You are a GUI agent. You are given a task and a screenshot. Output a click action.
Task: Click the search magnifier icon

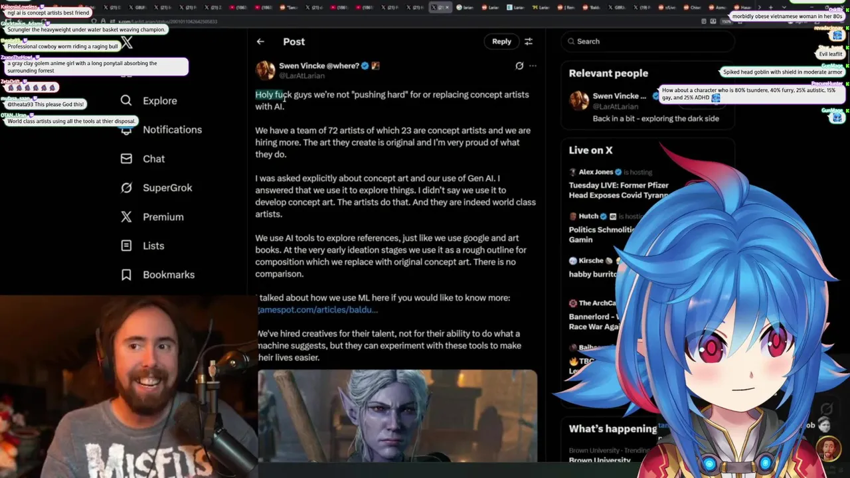tap(570, 41)
